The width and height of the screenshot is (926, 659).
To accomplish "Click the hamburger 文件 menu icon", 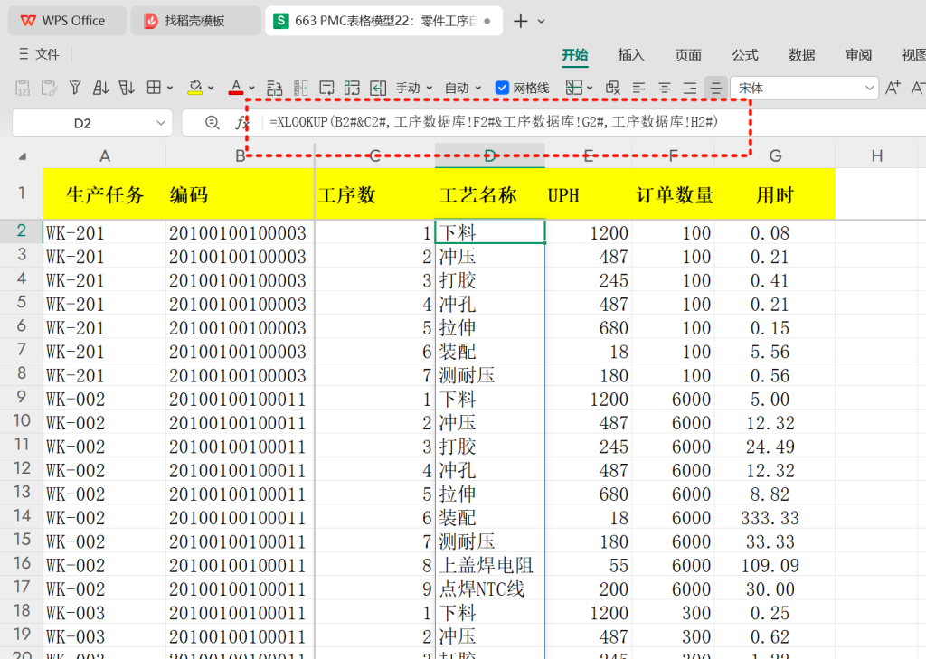I will pyautogui.click(x=24, y=54).
